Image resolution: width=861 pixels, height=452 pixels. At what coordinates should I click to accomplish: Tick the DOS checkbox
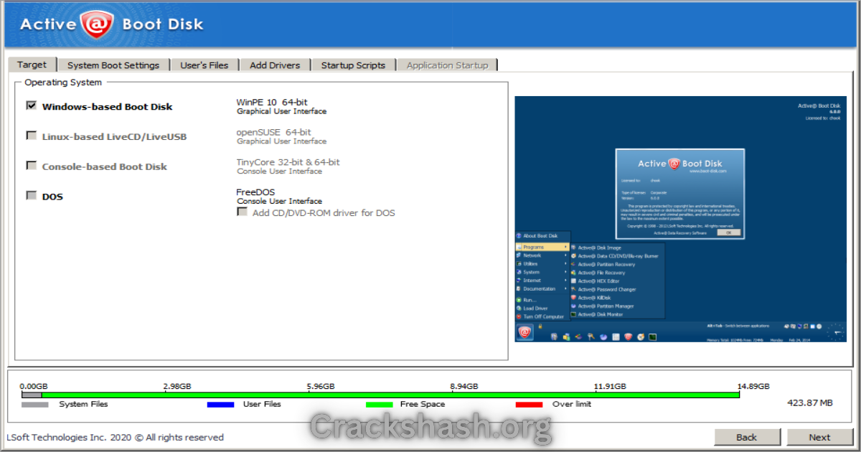[31, 196]
